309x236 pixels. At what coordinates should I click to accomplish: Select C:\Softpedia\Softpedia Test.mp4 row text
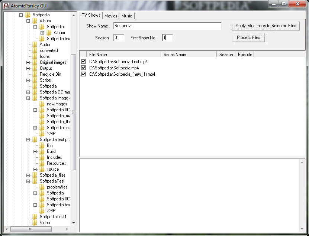pos(119,62)
